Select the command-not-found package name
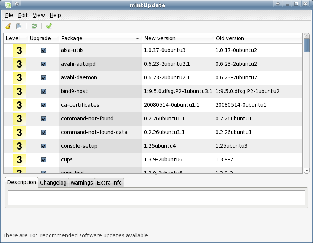This screenshot has height=243, width=313. pyautogui.click(x=87, y=118)
